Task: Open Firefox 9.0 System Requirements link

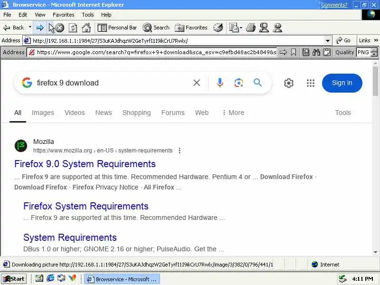Action: point(85,164)
